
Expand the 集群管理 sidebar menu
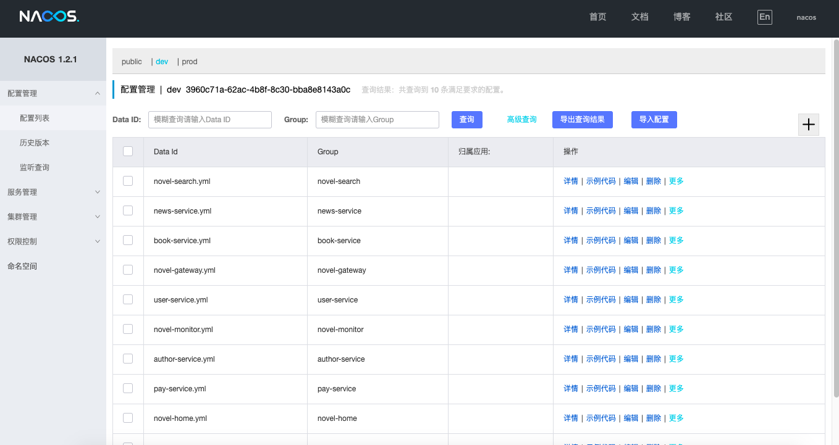tap(53, 217)
